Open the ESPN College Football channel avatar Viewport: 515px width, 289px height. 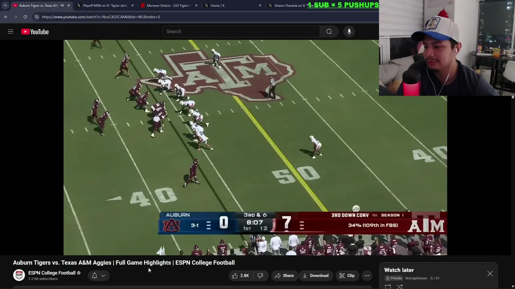(x=19, y=275)
